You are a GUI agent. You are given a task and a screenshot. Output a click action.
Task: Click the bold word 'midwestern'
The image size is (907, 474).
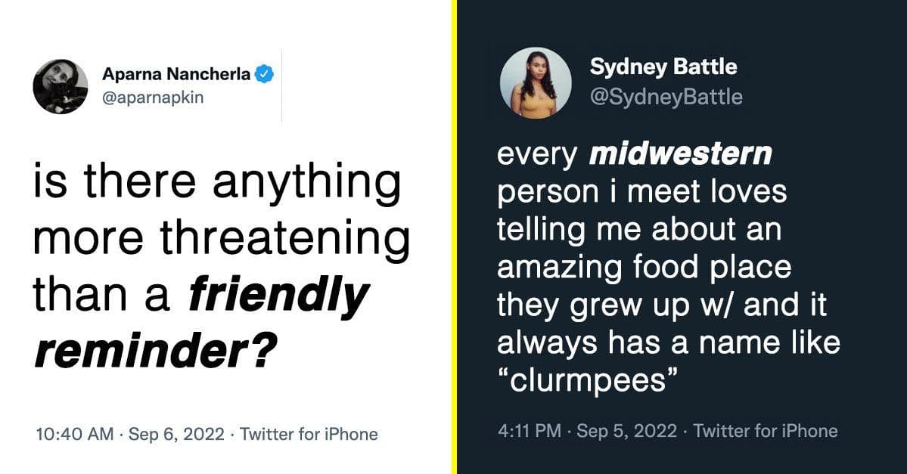coord(680,154)
